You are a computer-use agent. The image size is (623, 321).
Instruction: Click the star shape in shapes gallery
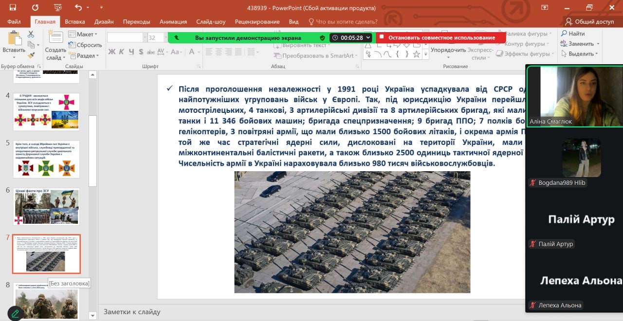416,54
